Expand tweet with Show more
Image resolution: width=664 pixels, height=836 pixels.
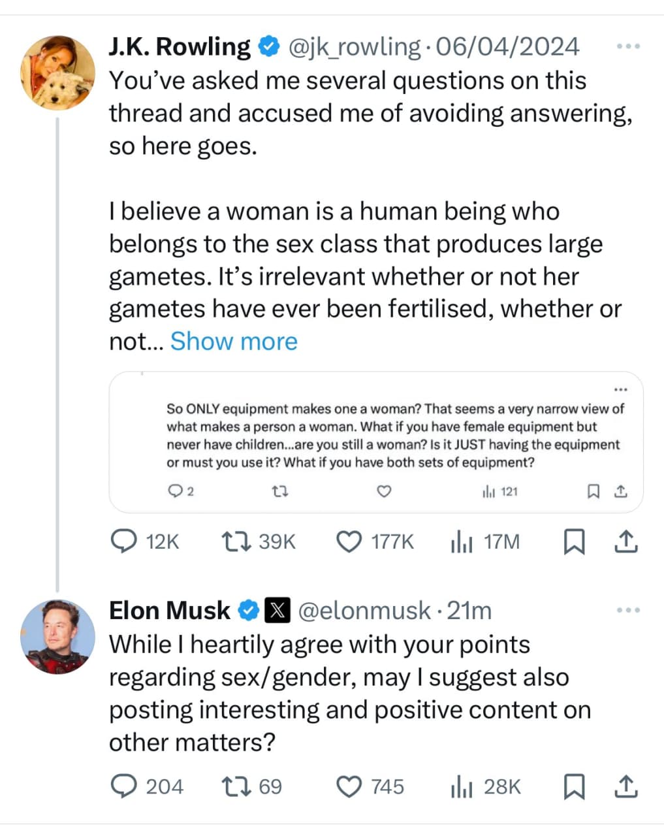coord(234,342)
